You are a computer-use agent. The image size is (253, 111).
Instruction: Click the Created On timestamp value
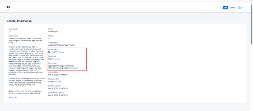(58, 75)
